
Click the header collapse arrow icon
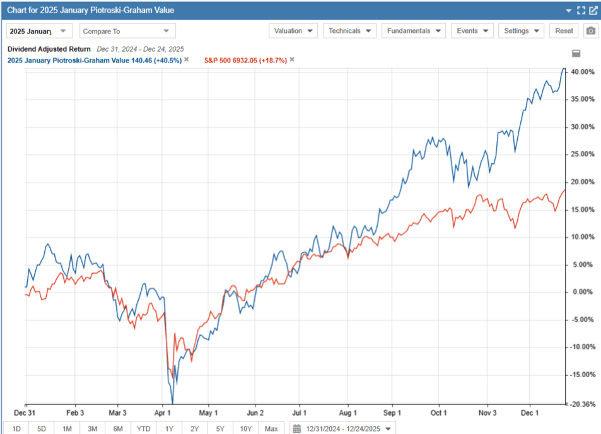coord(569,11)
